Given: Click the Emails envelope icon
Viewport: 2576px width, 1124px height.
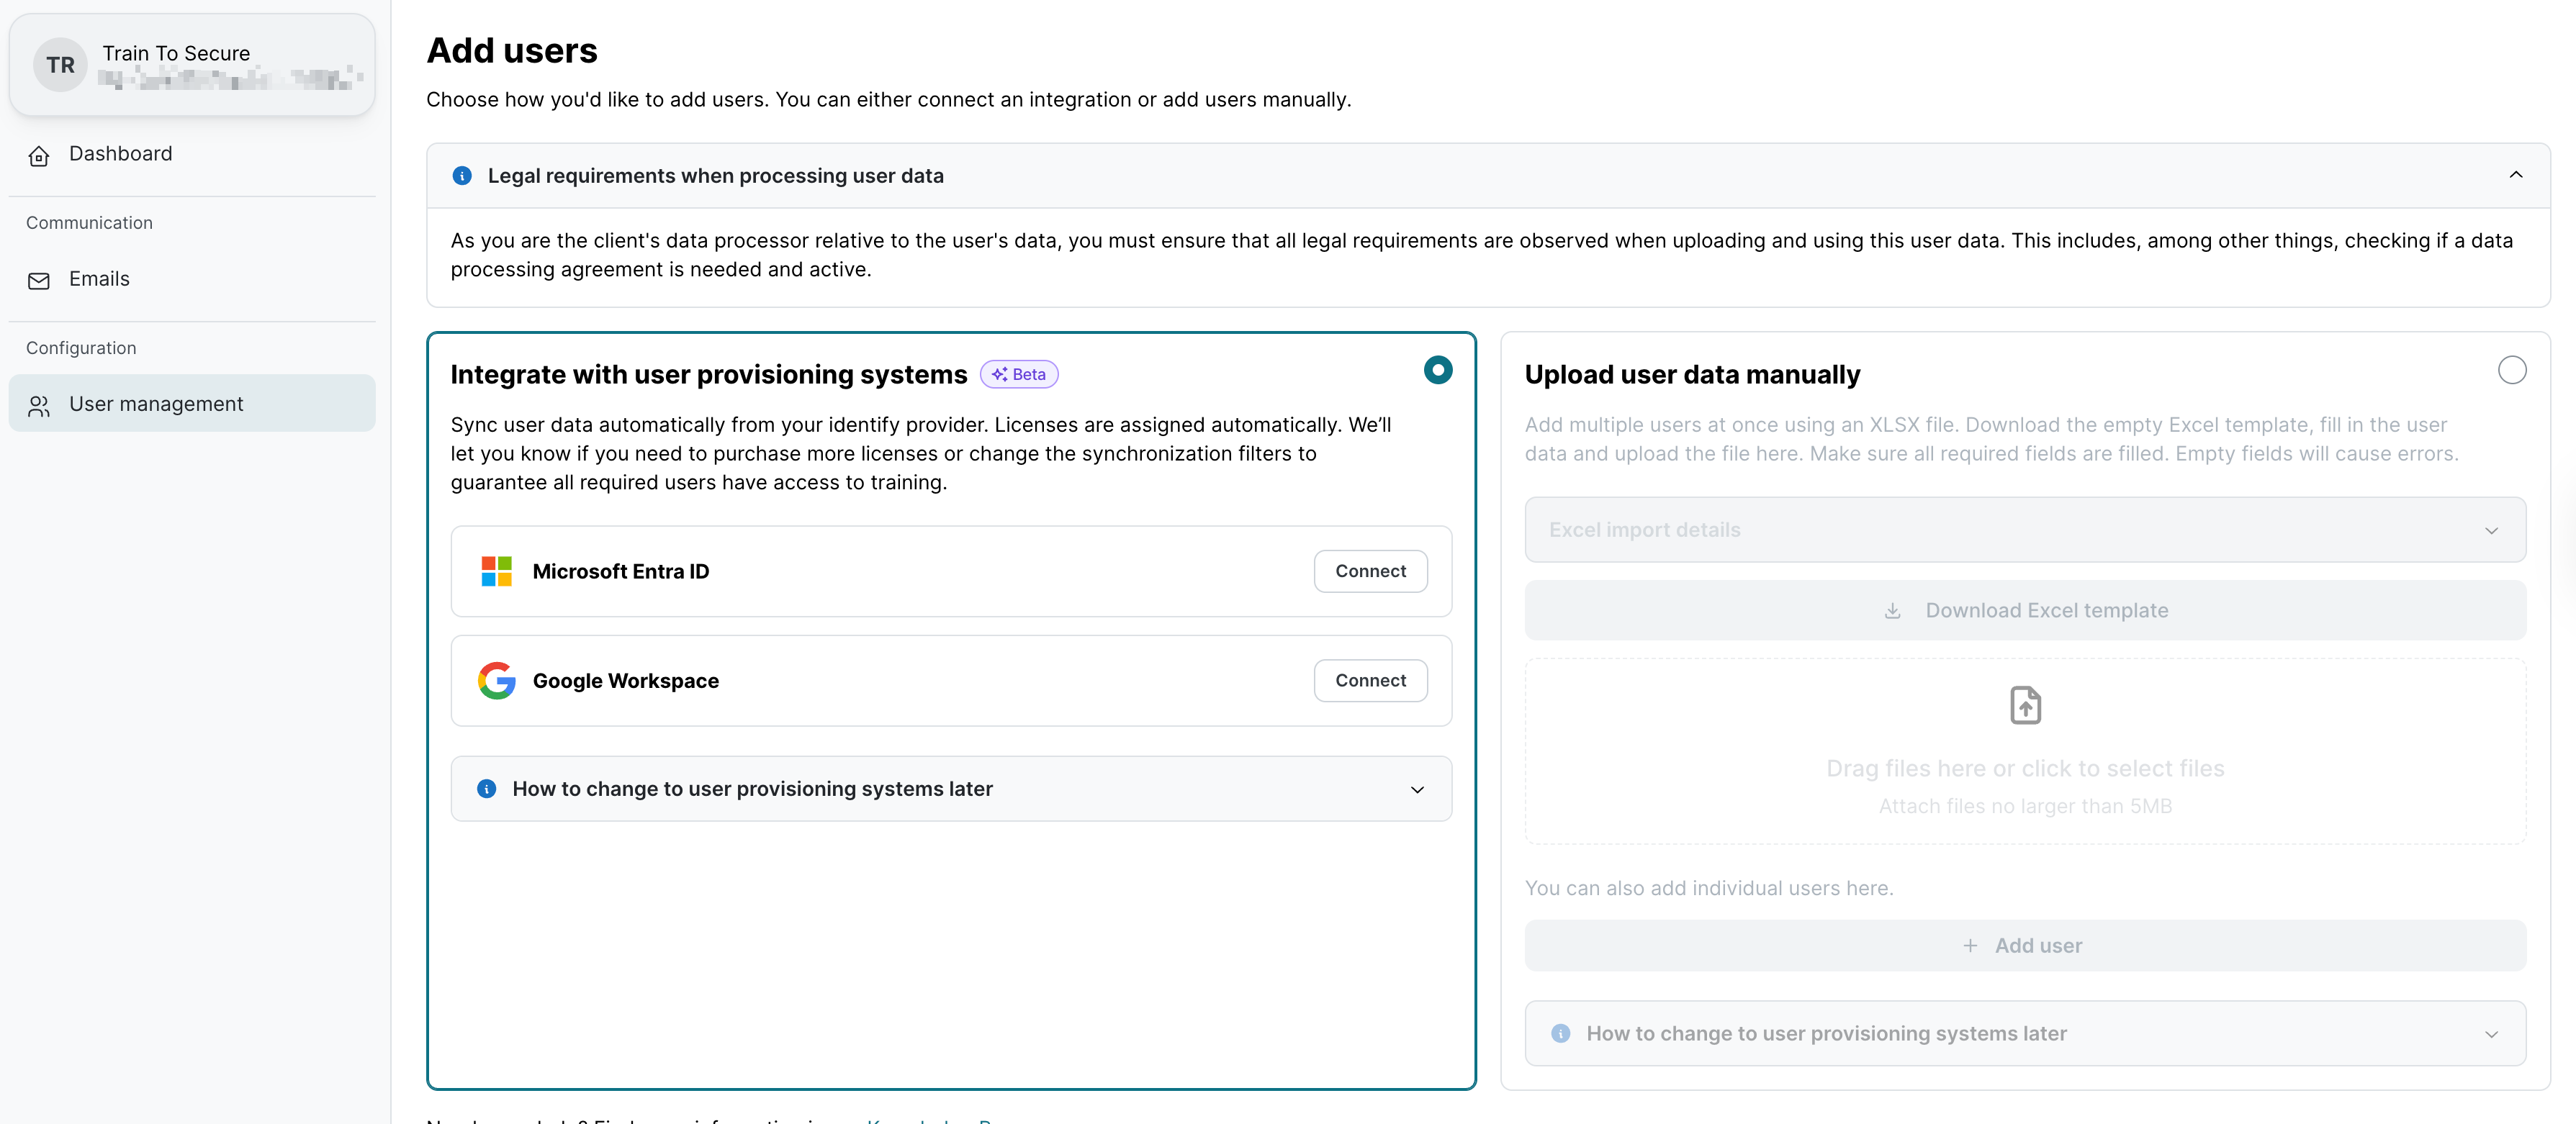Looking at the screenshot, I should click(39, 281).
